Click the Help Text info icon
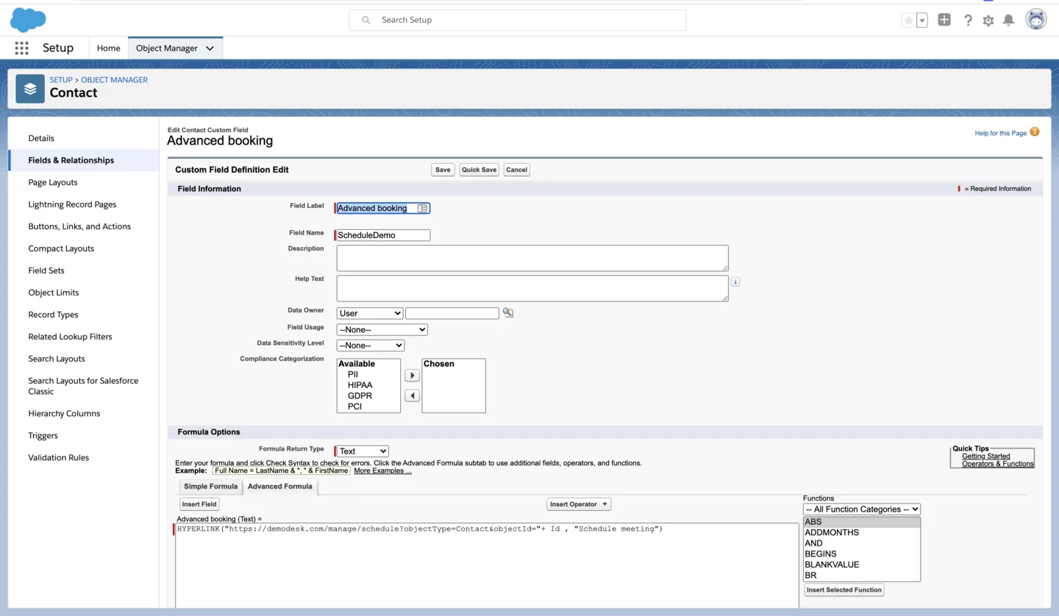This screenshot has width=1059, height=616. pos(735,282)
